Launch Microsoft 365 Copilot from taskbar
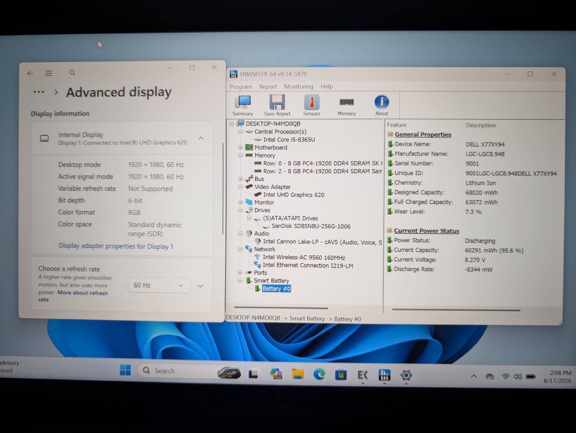 (x=276, y=374)
